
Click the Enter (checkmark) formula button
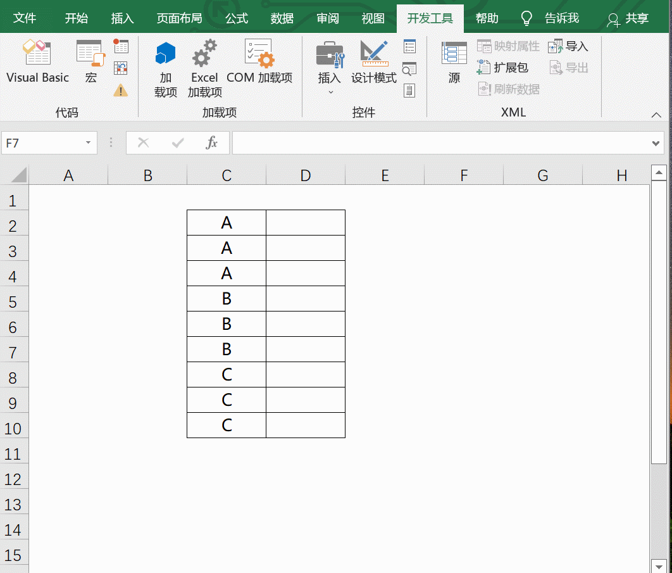click(177, 142)
